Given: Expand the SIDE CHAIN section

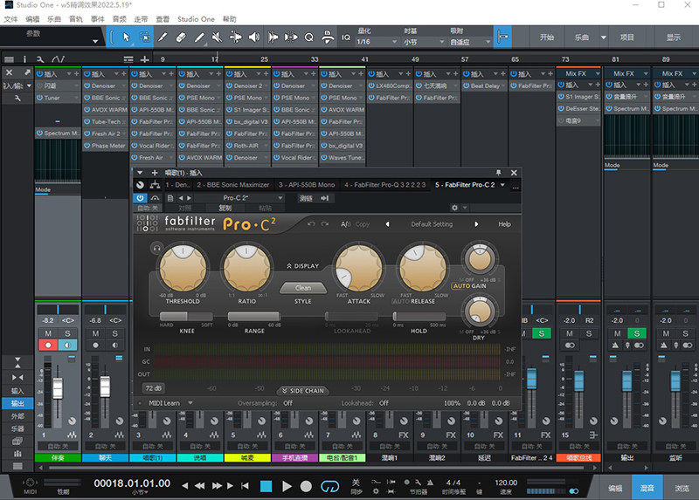Looking at the screenshot, I should tap(303, 391).
